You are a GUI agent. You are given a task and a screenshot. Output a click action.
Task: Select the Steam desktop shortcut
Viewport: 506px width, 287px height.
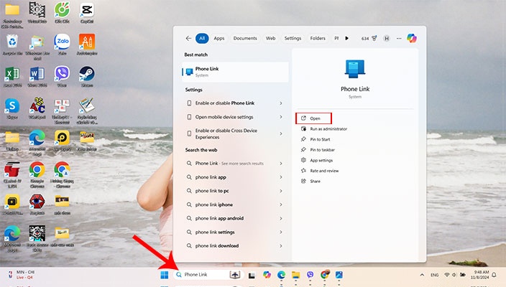(87, 77)
